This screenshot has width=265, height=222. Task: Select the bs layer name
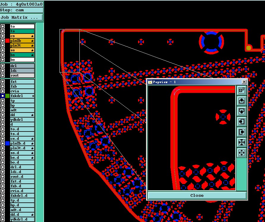22,55
